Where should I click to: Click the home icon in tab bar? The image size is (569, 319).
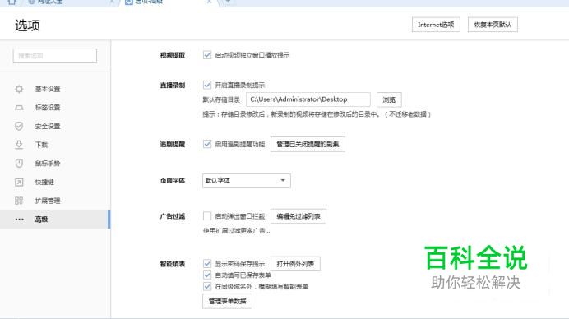pyautogui.click(x=12, y=2)
